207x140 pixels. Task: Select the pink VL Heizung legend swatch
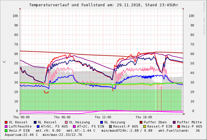tap(66, 122)
